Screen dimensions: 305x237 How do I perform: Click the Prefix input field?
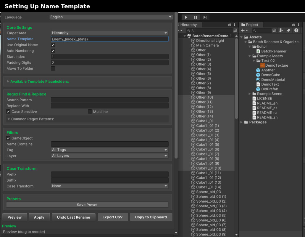[x=110, y=174]
